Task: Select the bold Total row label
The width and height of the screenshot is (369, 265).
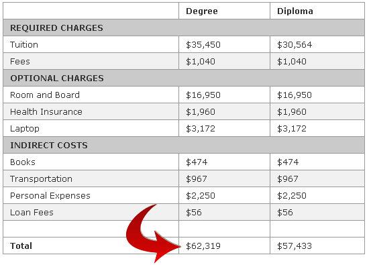Action: [x=21, y=246]
